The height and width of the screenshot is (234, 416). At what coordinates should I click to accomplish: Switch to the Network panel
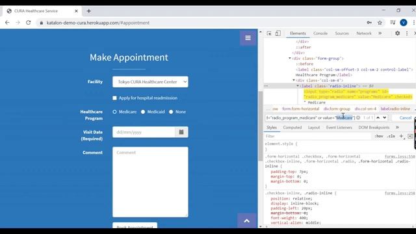[x=364, y=33]
